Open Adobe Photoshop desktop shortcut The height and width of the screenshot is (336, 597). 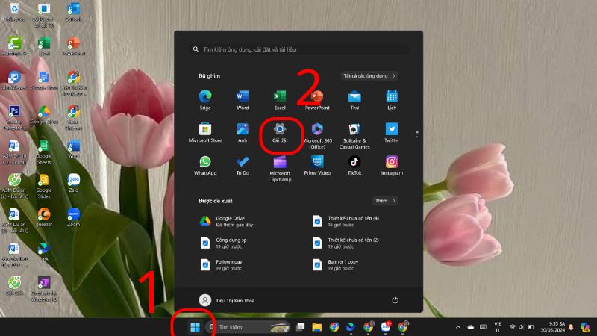click(x=14, y=117)
